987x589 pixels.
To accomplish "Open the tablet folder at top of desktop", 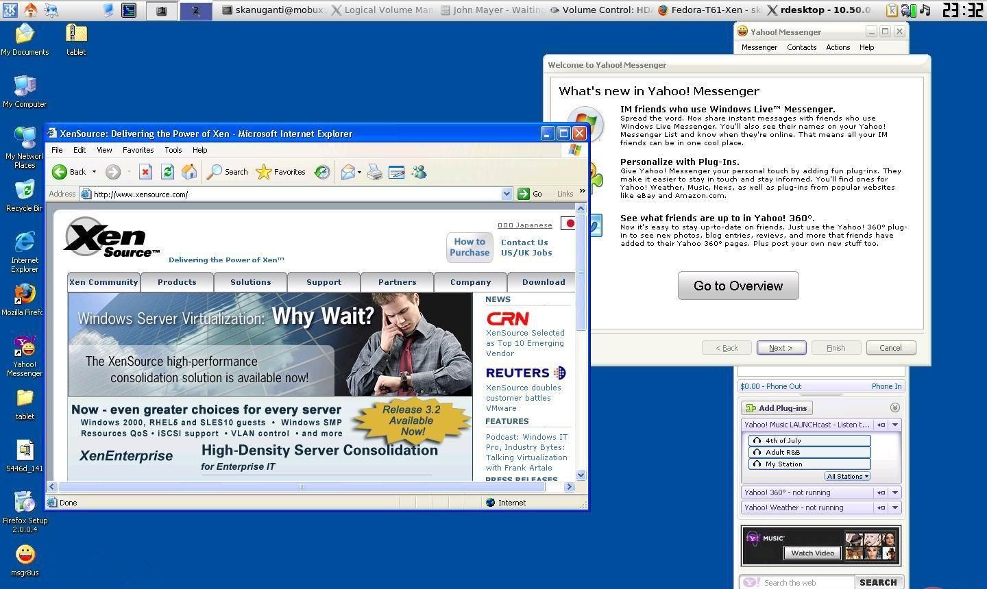I will pos(76,40).
